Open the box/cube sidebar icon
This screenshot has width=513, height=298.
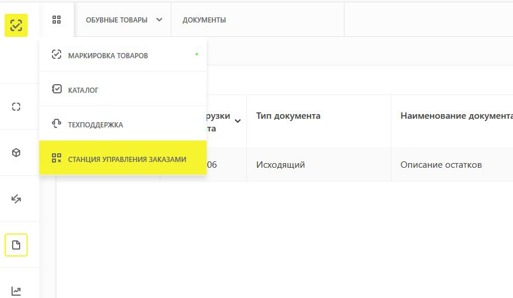[x=16, y=153]
